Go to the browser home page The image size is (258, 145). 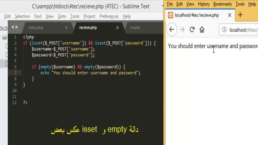(x=202, y=29)
